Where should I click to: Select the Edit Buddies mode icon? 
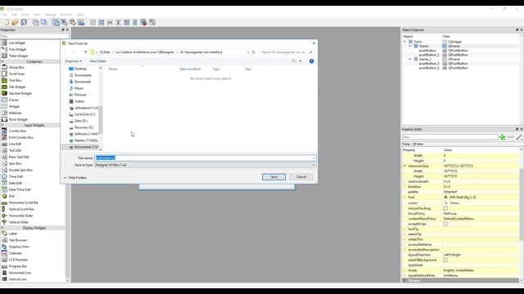point(72,22)
